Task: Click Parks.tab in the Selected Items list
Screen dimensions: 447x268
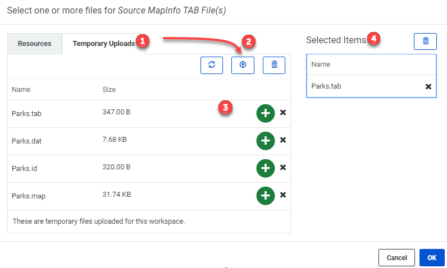Action: pos(326,86)
